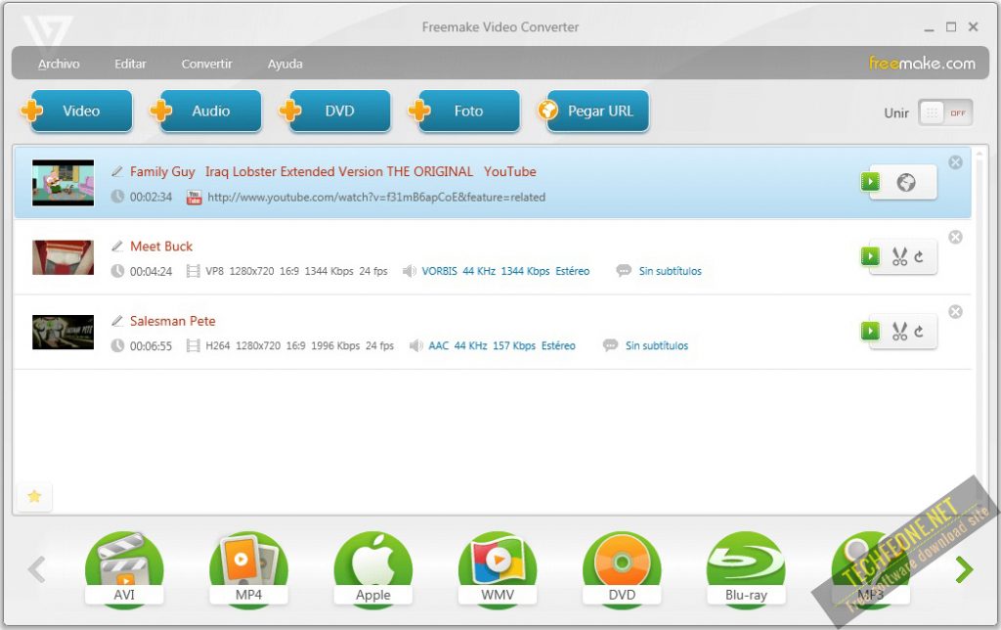Remove Family Guy from the list
This screenshot has width=1001, height=630.
pos(955,162)
